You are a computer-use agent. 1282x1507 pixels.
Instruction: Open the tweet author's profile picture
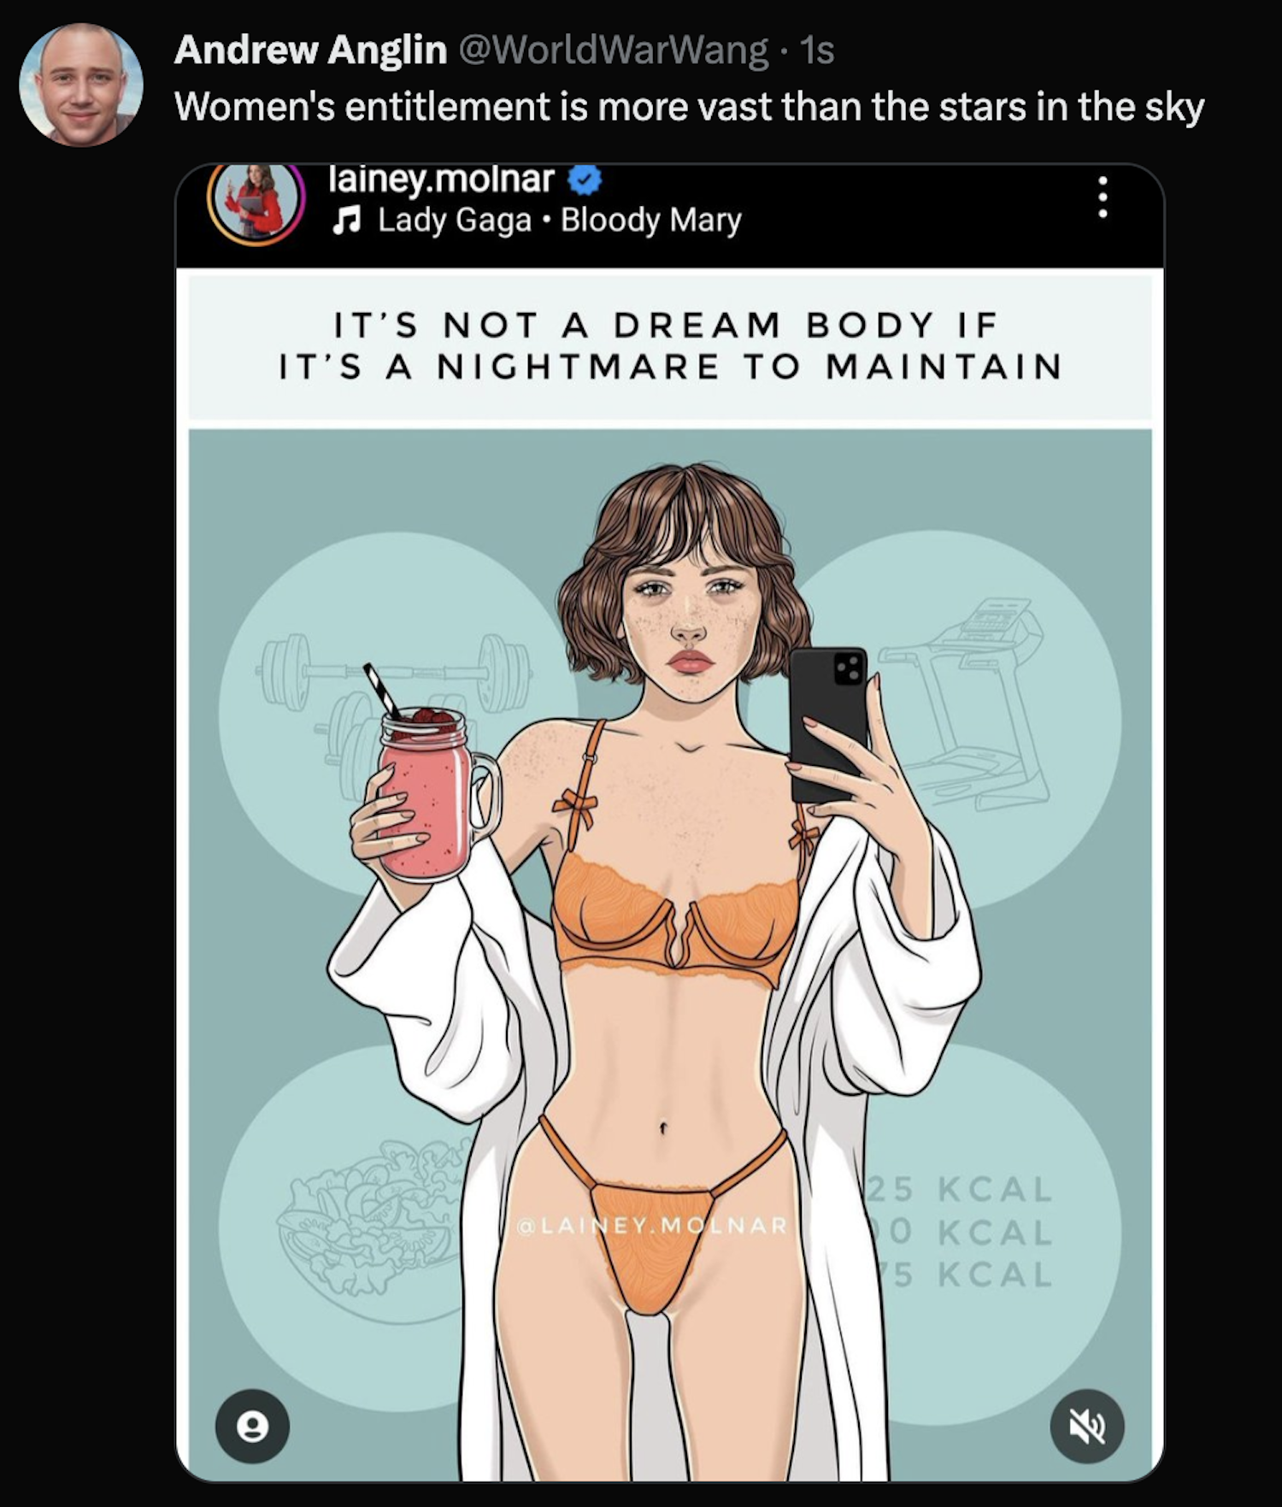point(81,85)
